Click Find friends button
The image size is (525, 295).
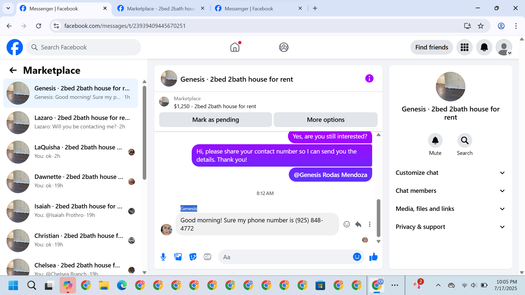click(x=431, y=47)
